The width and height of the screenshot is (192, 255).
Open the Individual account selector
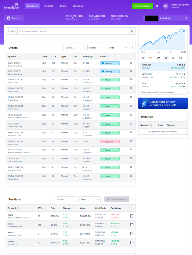(x=166, y=18)
